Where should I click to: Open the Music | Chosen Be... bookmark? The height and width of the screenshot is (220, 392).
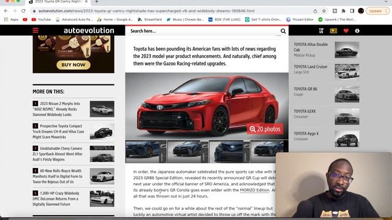[185, 20]
